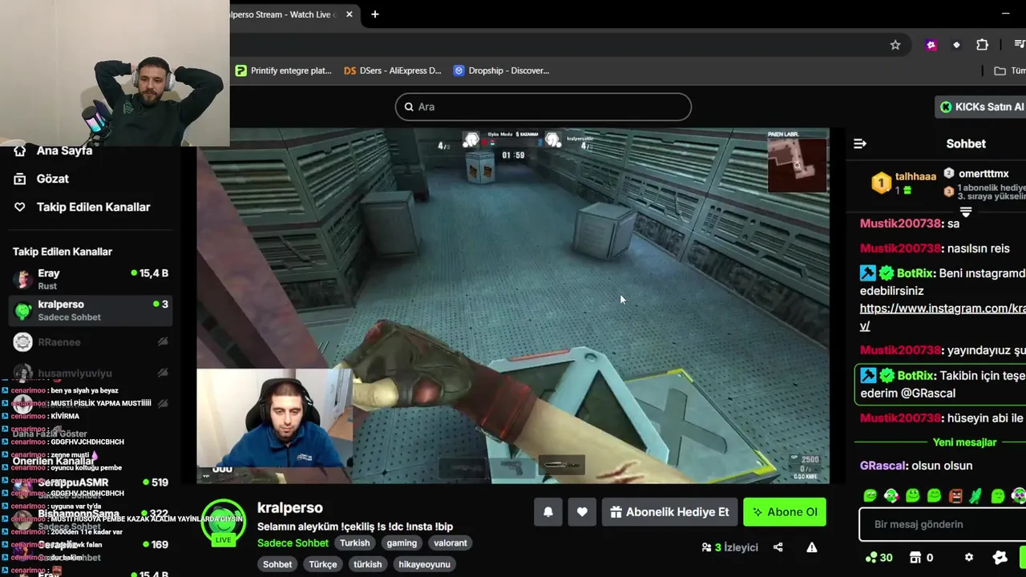Click the pink browser extension icon

point(931,45)
